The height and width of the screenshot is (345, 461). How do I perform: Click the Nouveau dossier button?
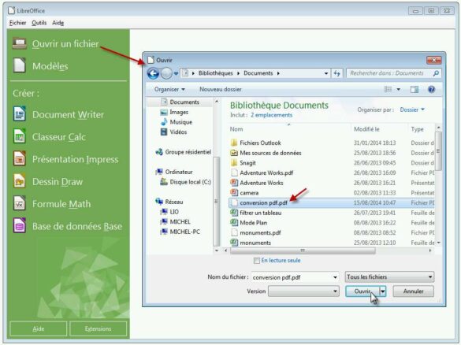[221, 89]
